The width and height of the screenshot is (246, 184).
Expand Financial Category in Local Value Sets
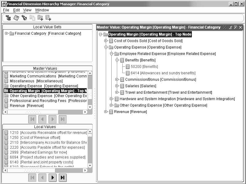(6, 33)
